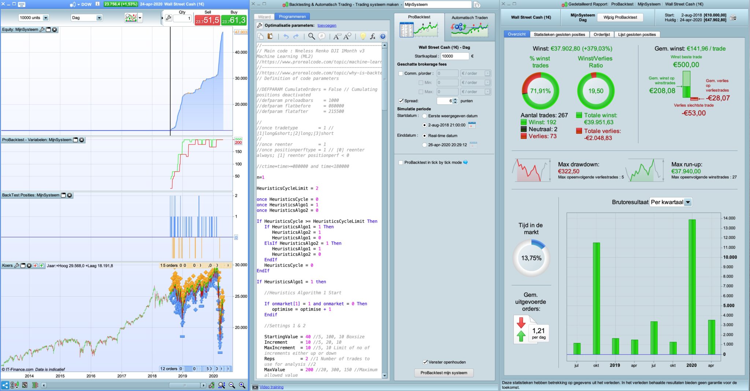The width and height of the screenshot is (750, 391).
Task: Open the blue help question mark icon
Action: pyautogui.click(x=383, y=36)
